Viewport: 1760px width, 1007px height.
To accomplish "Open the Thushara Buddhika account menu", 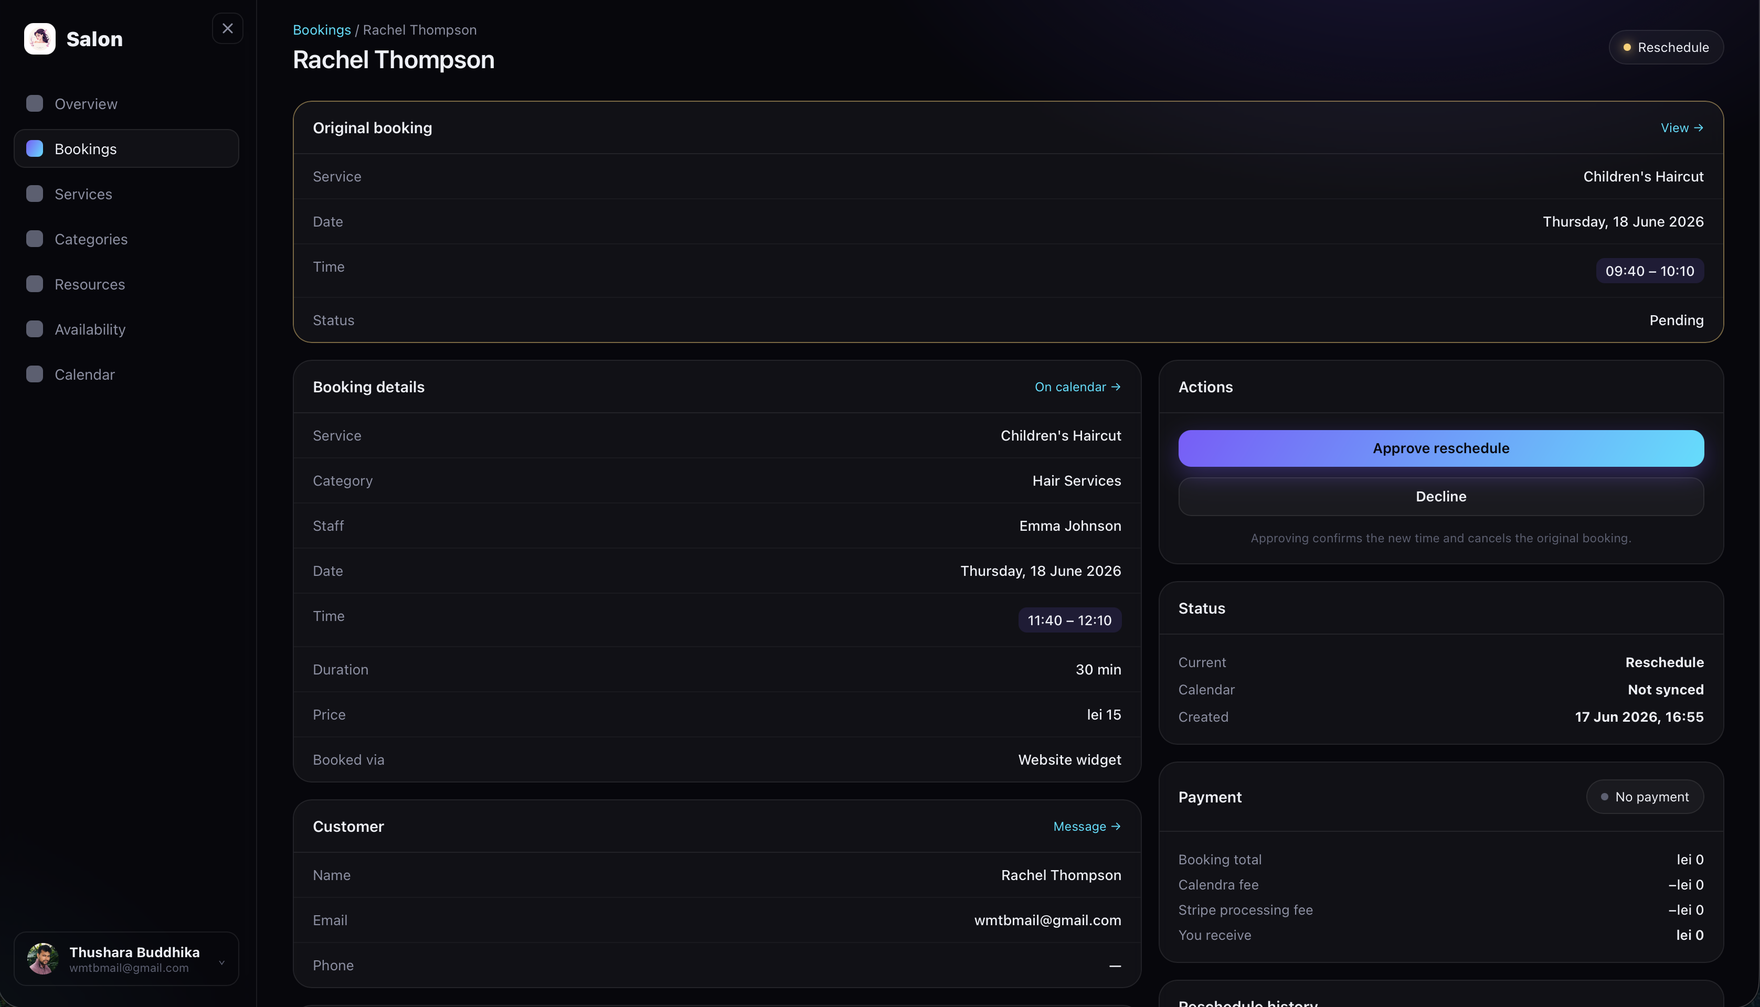I will coord(126,959).
